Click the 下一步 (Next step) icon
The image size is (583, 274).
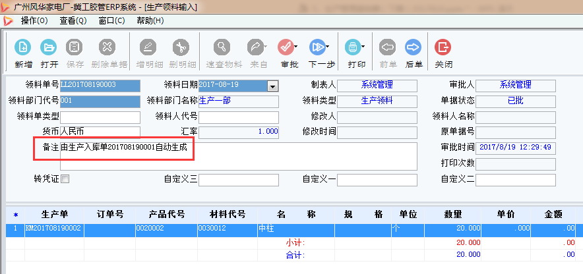pyautogui.click(x=318, y=47)
